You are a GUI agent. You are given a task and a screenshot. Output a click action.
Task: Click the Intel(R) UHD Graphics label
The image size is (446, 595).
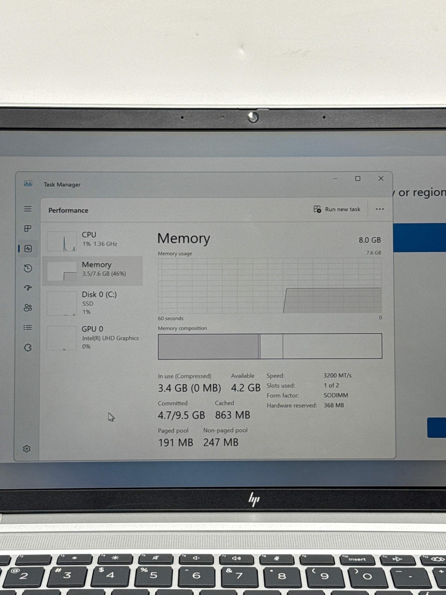[x=110, y=338]
